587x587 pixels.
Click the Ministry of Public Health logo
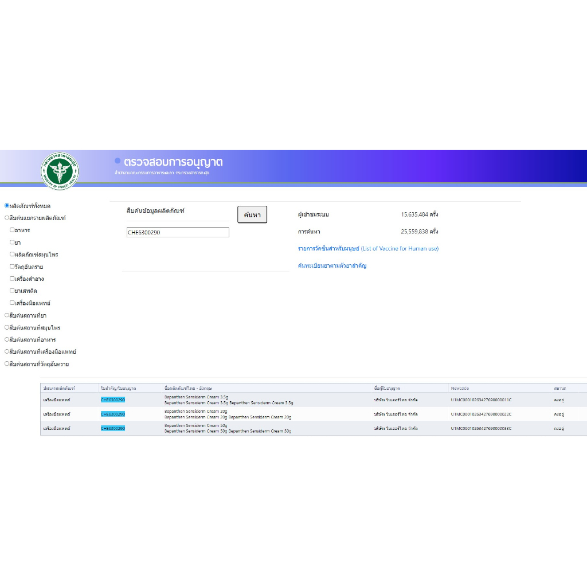pos(60,171)
